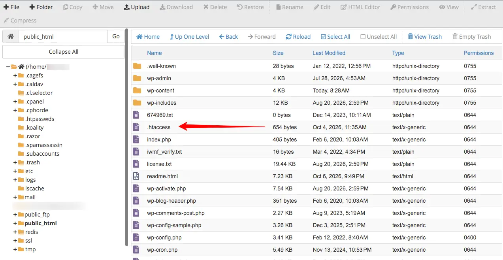The image size is (503, 260).
Task: Open the Permissions tool
Action: tap(409, 7)
